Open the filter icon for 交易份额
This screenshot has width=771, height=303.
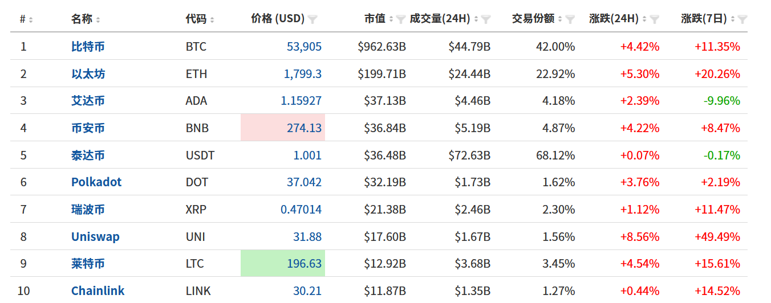coord(570,19)
